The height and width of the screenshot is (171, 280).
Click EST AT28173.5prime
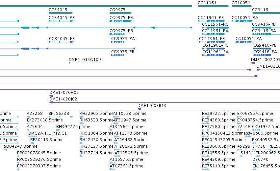tap(131, 146)
